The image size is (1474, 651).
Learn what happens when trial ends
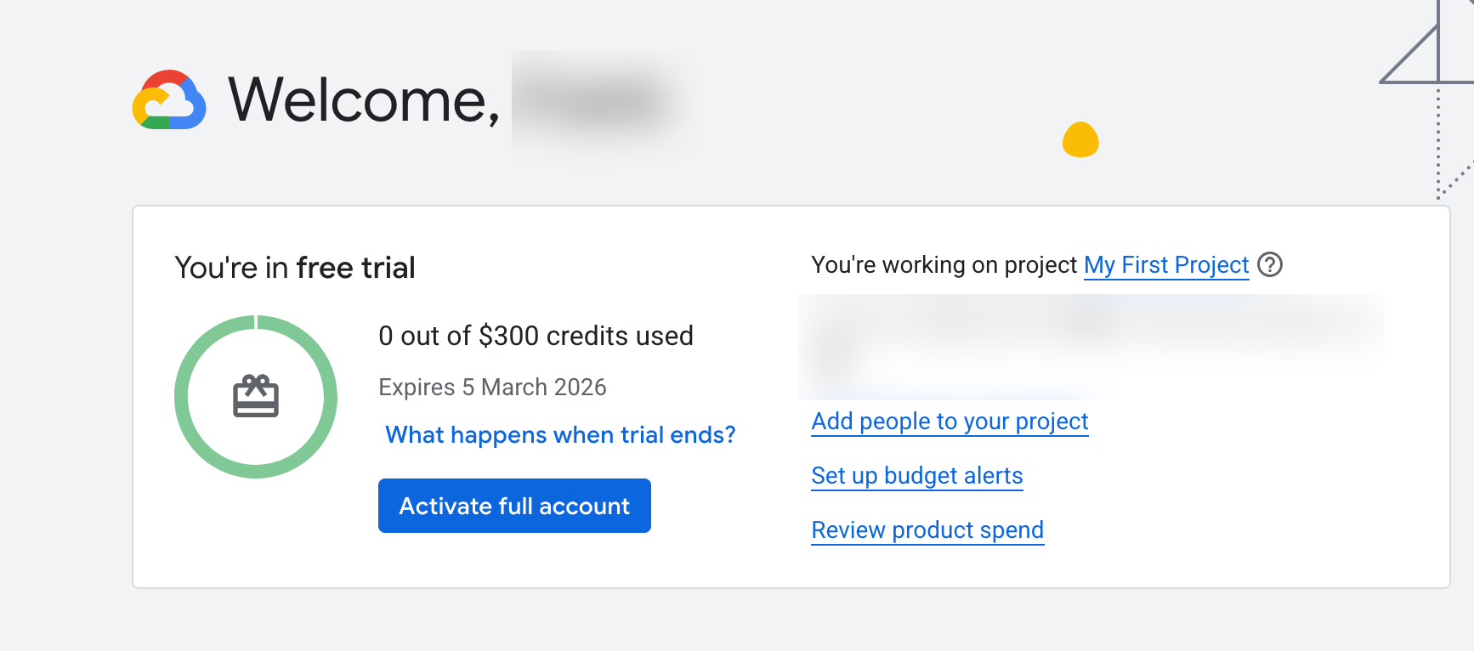559,434
